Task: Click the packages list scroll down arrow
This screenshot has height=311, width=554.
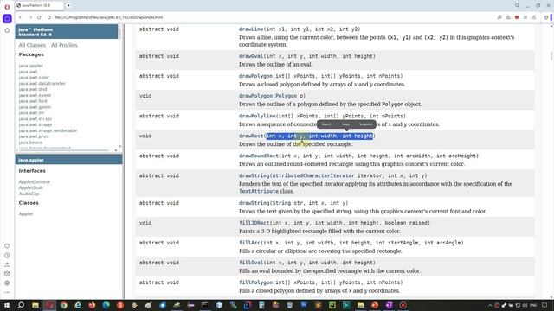Action: point(120,146)
